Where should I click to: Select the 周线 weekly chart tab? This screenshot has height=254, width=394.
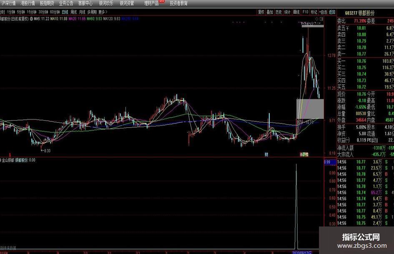74,12
